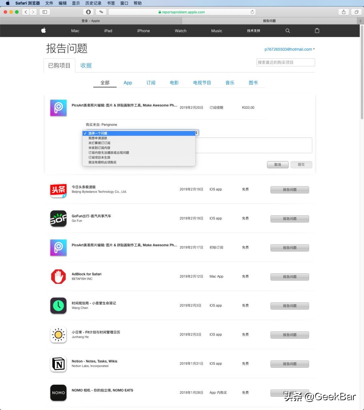This screenshot has width=364, height=410.
Task: Switch to the 收据 tab
Action: point(86,65)
